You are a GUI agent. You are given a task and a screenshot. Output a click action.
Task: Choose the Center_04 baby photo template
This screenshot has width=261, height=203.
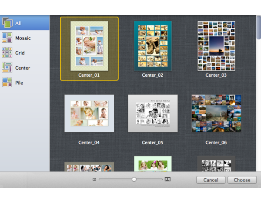(89, 113)
